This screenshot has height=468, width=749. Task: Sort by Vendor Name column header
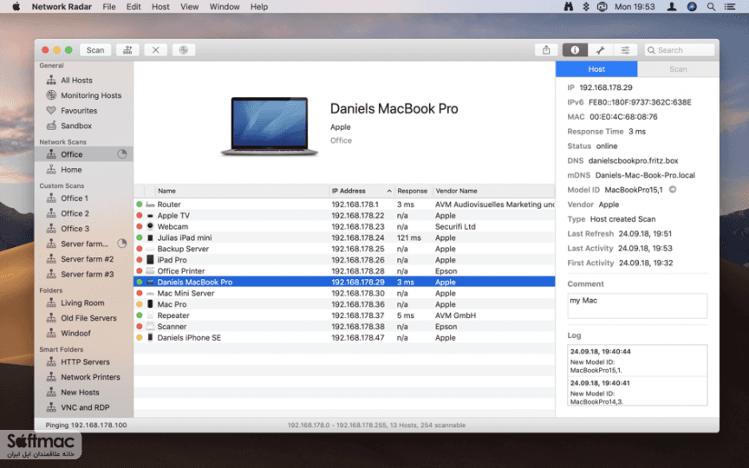tap(494, 191)
